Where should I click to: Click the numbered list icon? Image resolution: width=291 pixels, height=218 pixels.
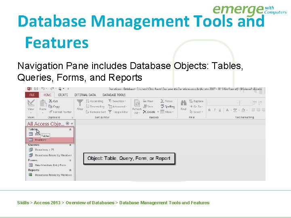[260, 103]
